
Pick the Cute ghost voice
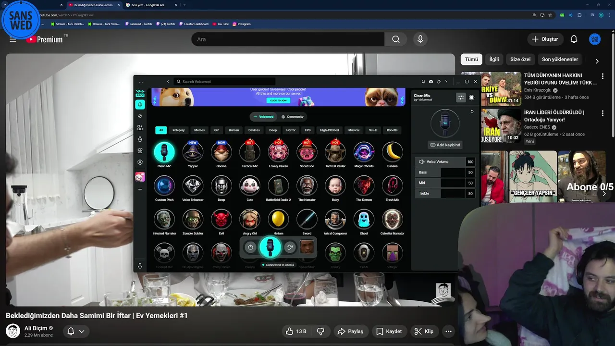tap(250, 186)
